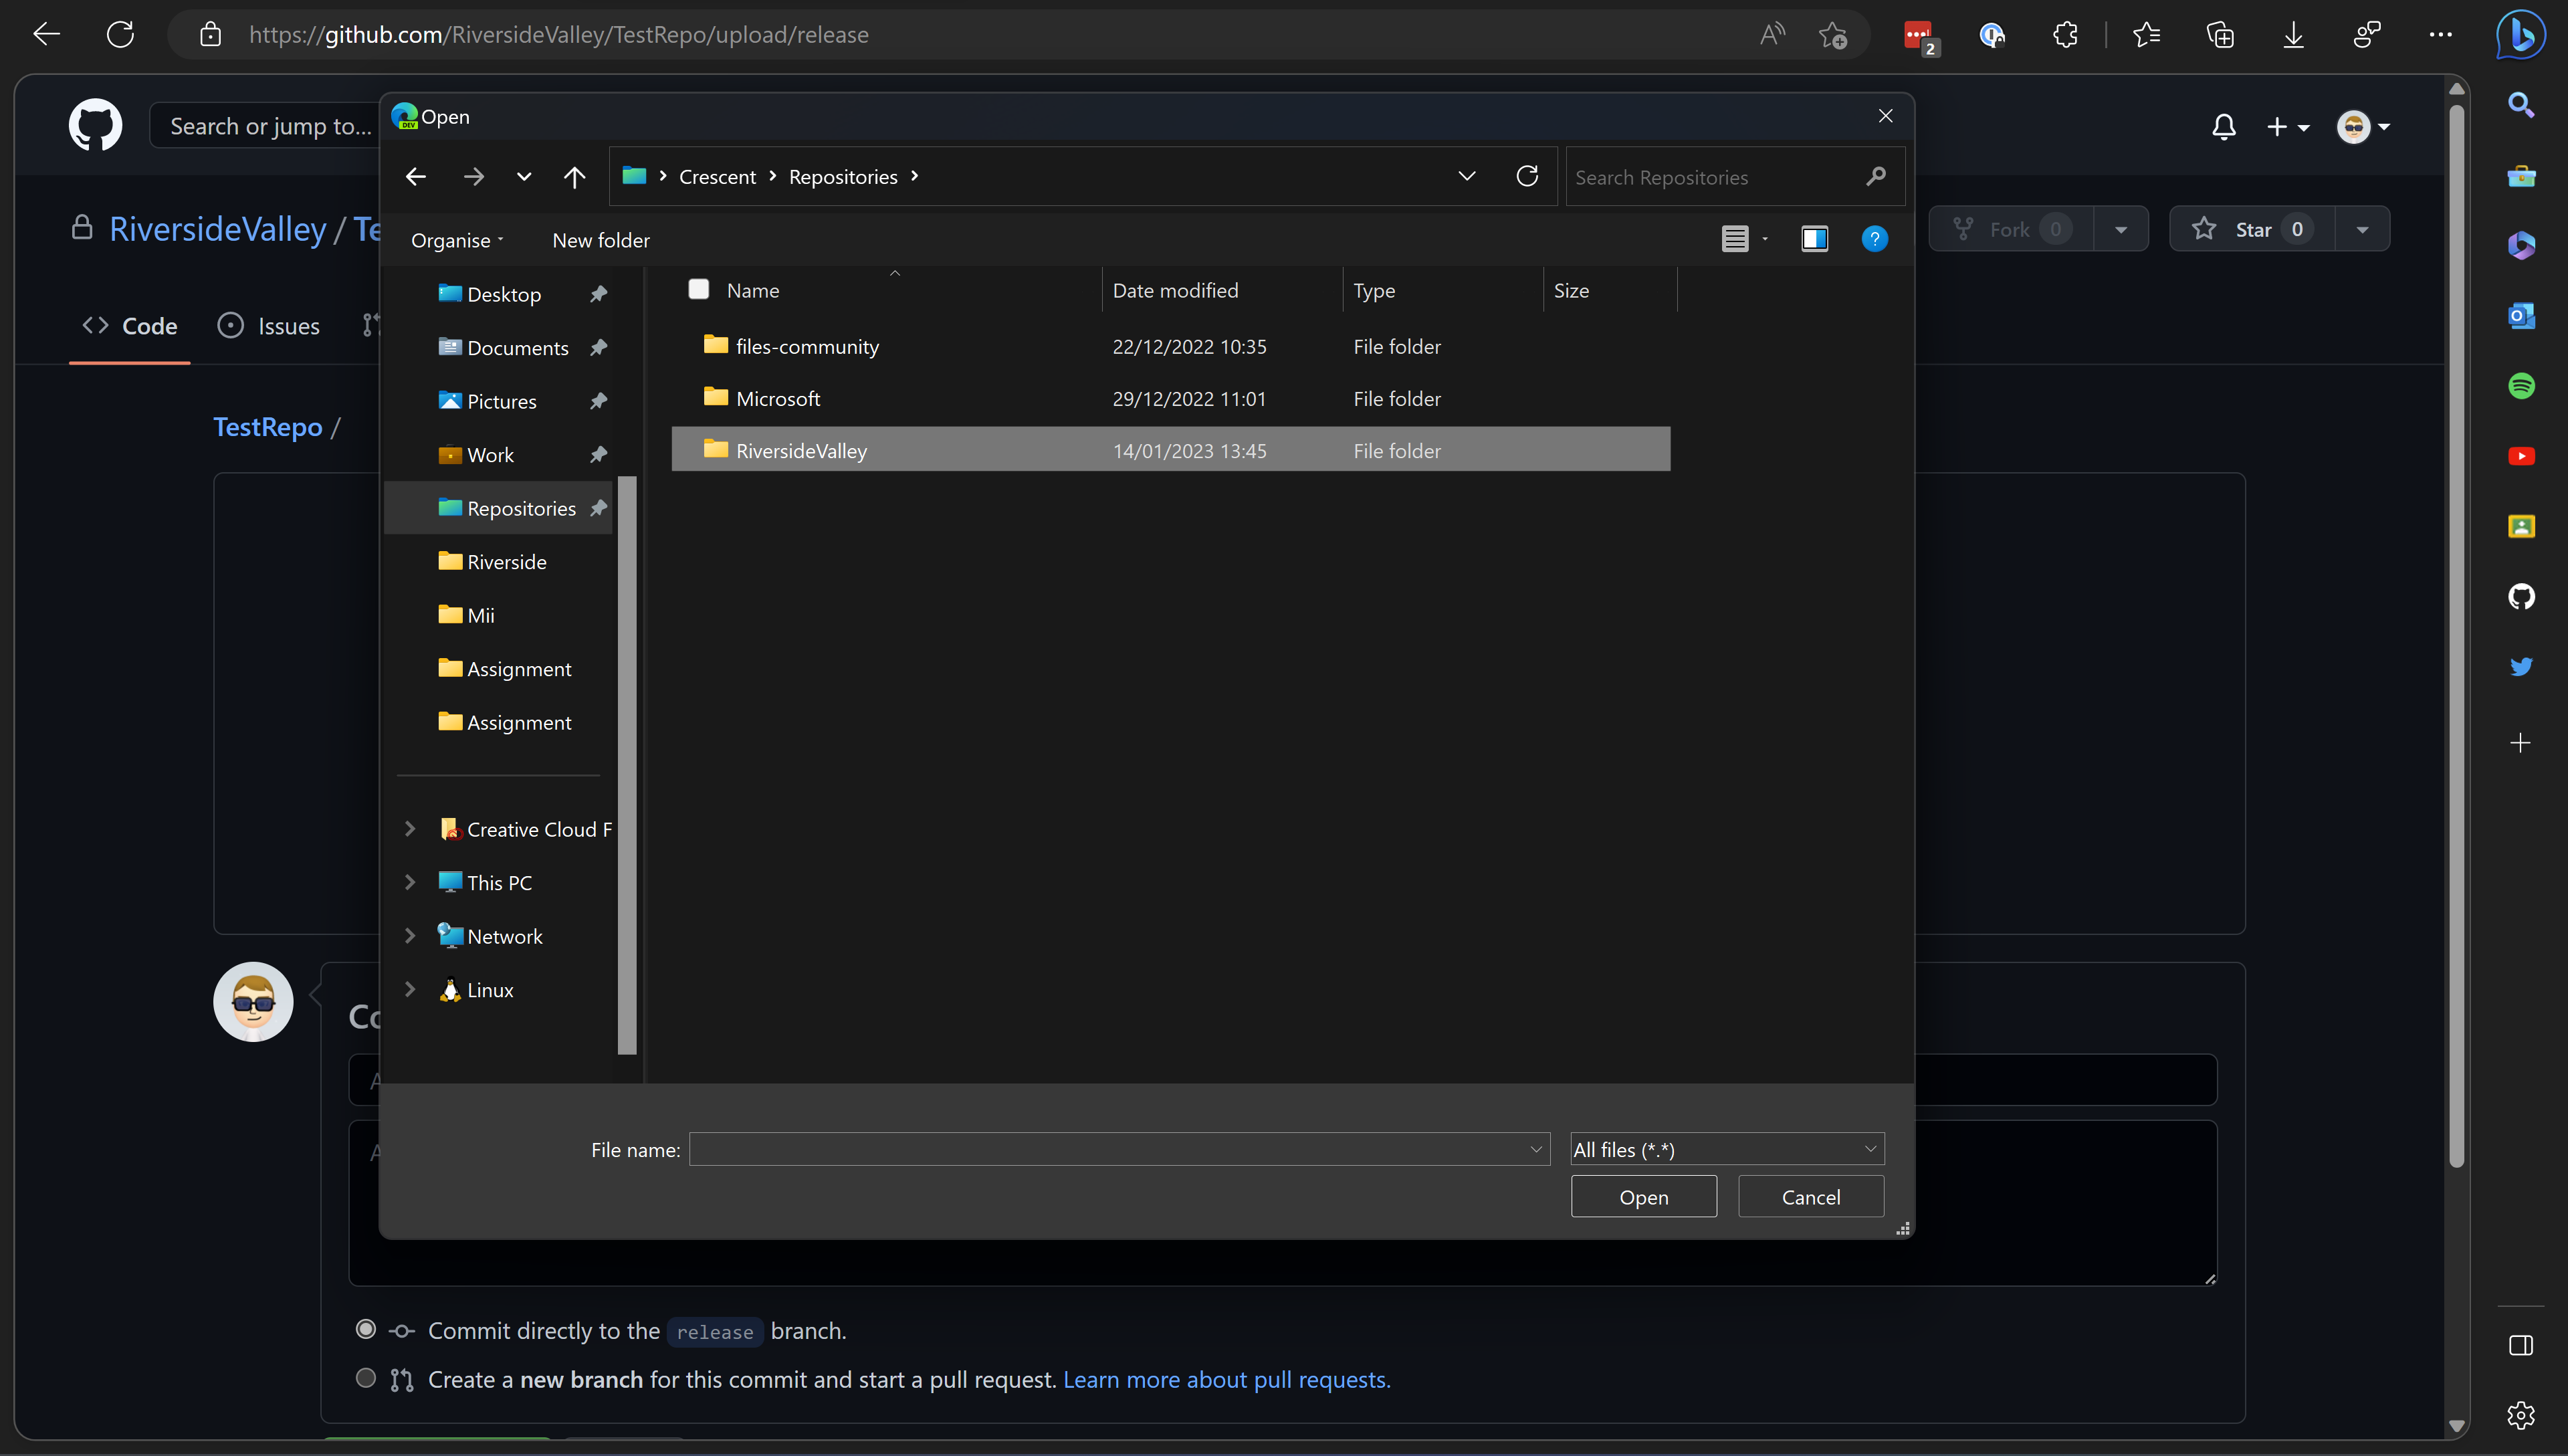Expand This PC in the navigation pane

410,882
